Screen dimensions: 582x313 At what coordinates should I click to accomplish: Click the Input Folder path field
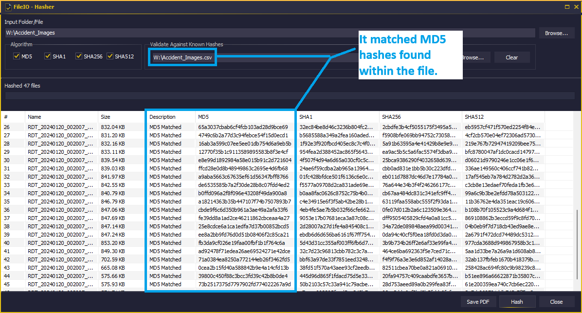pos(270,33)
